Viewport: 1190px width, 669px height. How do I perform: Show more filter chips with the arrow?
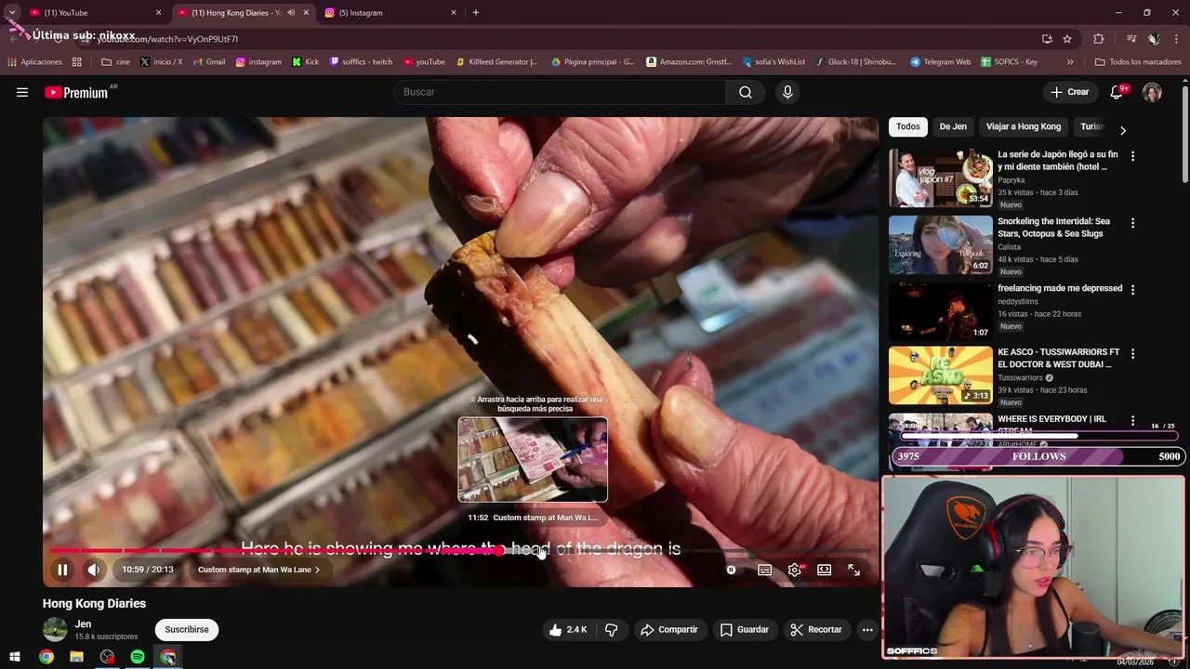click(x=1122, y=130)
